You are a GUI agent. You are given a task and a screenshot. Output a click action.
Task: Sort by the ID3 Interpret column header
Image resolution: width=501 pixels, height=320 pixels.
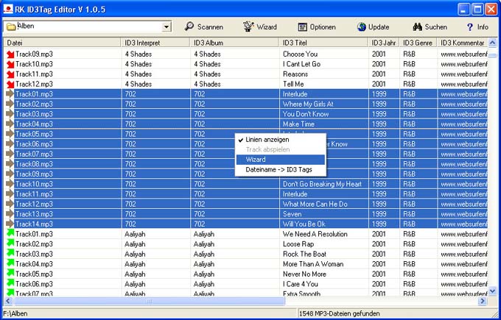click(155, 43)
